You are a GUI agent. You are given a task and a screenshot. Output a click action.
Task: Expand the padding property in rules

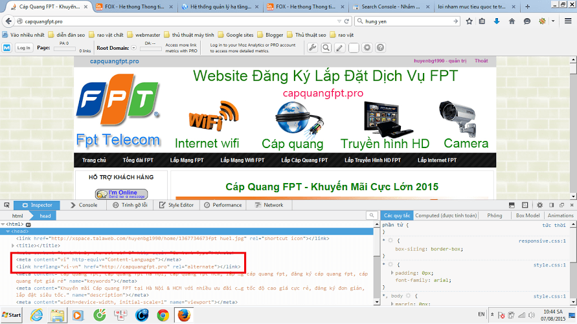pyautogui.click(x=392, y=273)
